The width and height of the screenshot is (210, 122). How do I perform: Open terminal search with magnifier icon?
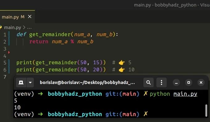(149, 82)
